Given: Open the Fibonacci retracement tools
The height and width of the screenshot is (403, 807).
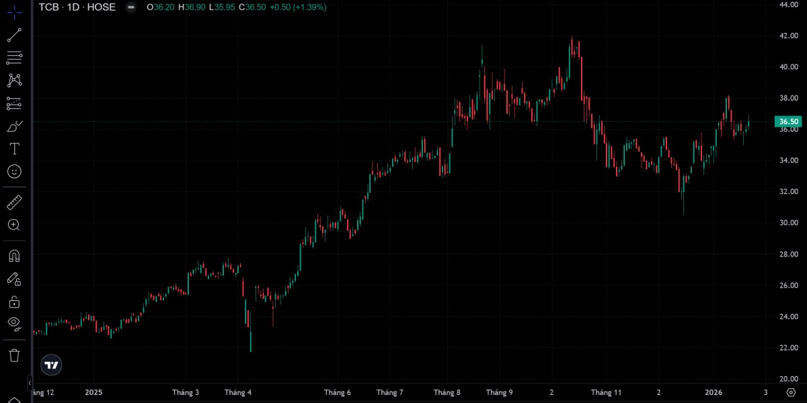Looking at the screenshot, I should click(x=14, y=58).
